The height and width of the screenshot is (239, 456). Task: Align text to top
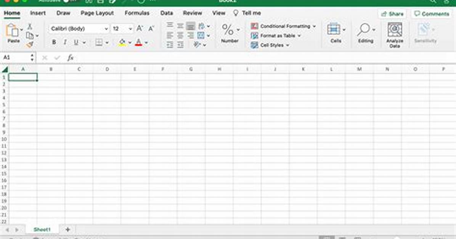pyautogui.click(x=170, y=25)
